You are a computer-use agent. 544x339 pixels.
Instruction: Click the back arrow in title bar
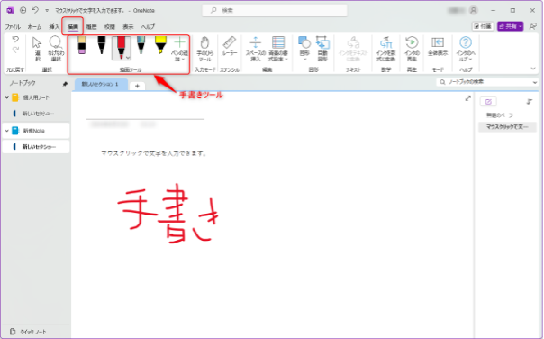[23, 11]
